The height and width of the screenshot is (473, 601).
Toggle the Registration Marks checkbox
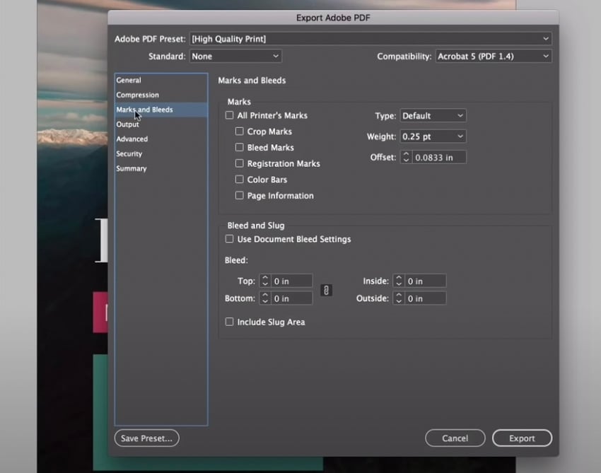[240, 163]
